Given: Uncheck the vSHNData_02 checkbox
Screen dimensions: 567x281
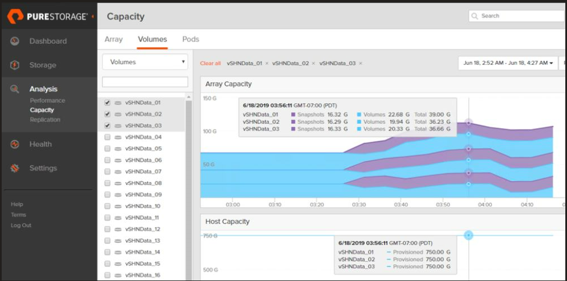Looking at the screenshot, I should click(x=107, y=114).
